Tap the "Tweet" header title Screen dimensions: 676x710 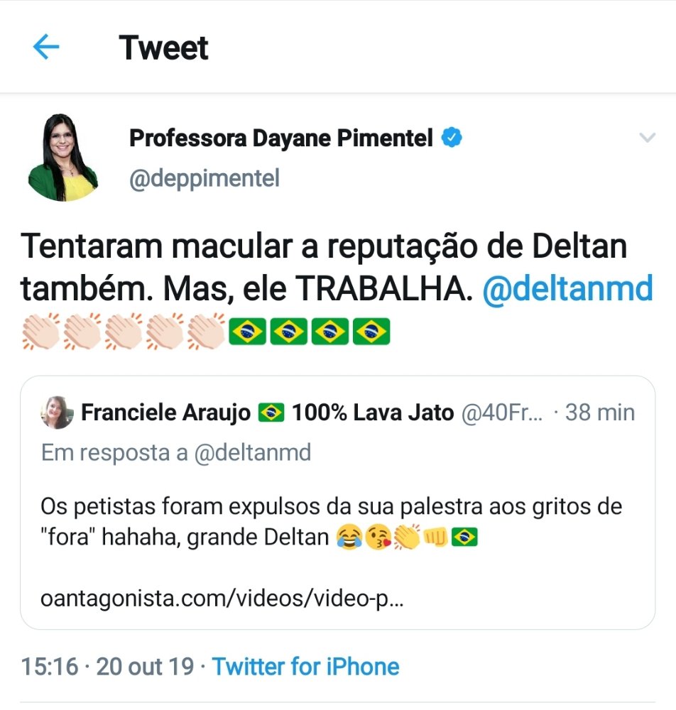[x=164, y=48]
